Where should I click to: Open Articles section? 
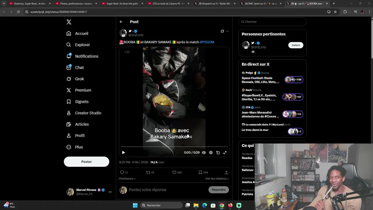point(78,125)
